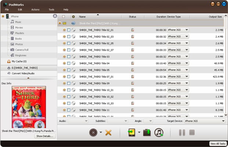Open the Edit menu
The image size is (228, 147).
click(20, 10)
